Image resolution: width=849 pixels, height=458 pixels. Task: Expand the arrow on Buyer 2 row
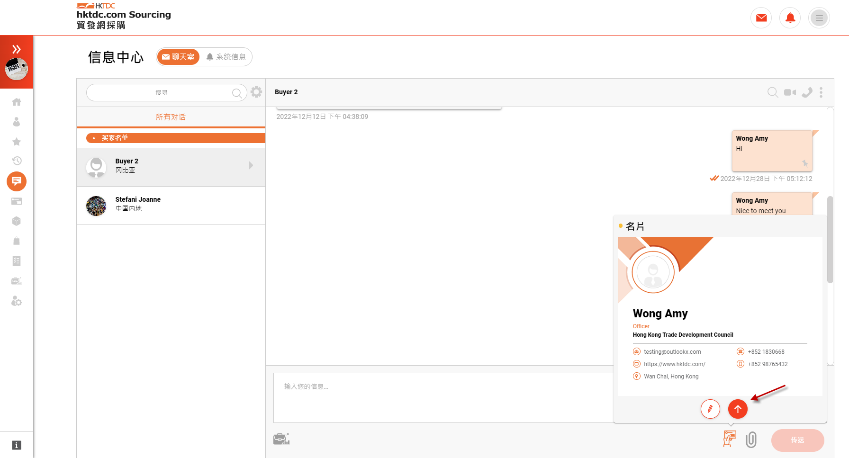coord(251,165)
